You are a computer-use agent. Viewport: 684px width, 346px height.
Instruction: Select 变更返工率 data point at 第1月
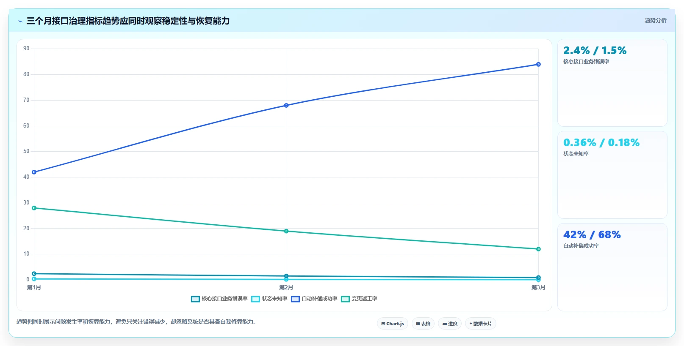pyautogui.click(x=34, y=208)
